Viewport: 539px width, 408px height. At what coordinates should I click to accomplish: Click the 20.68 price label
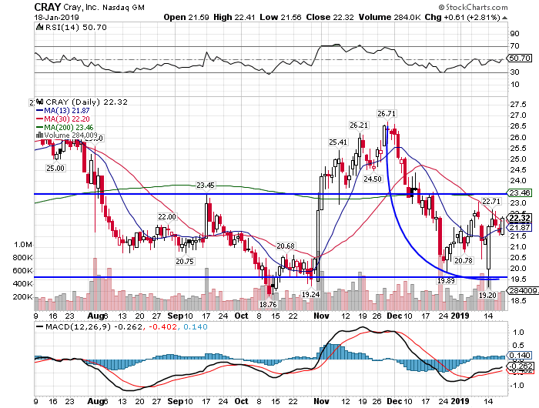[x=286, y=246]
